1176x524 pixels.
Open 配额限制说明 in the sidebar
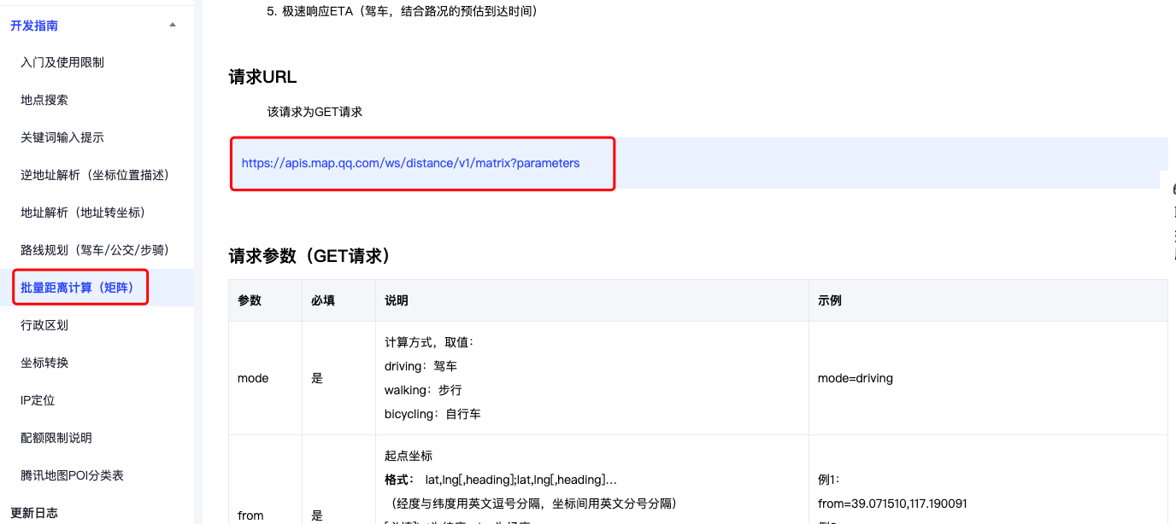(56, 438)
